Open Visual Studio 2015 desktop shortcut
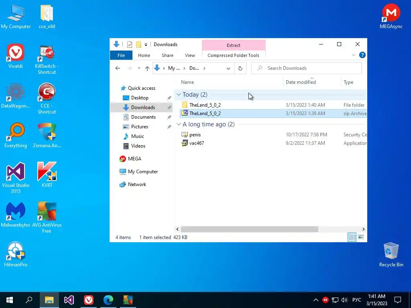The height and width of the screenshot is (308, 411). click(x=16, y=178)
